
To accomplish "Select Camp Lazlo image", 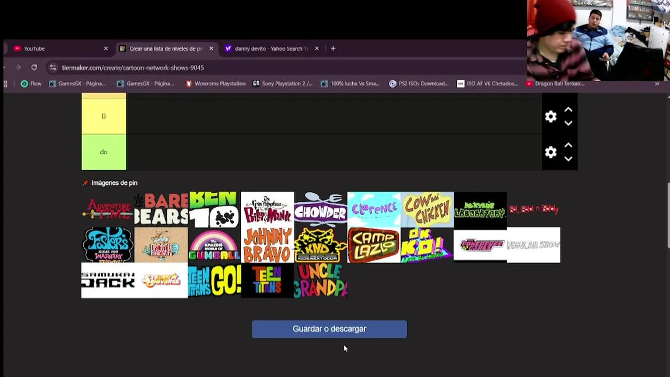I will (374, 245).
